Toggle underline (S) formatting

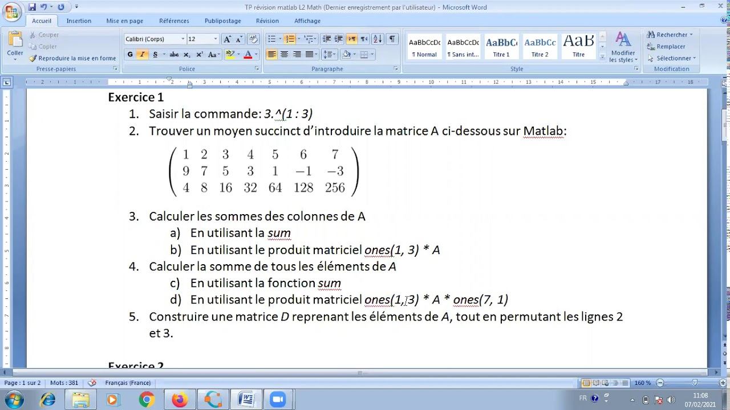[x=155, y=54]
